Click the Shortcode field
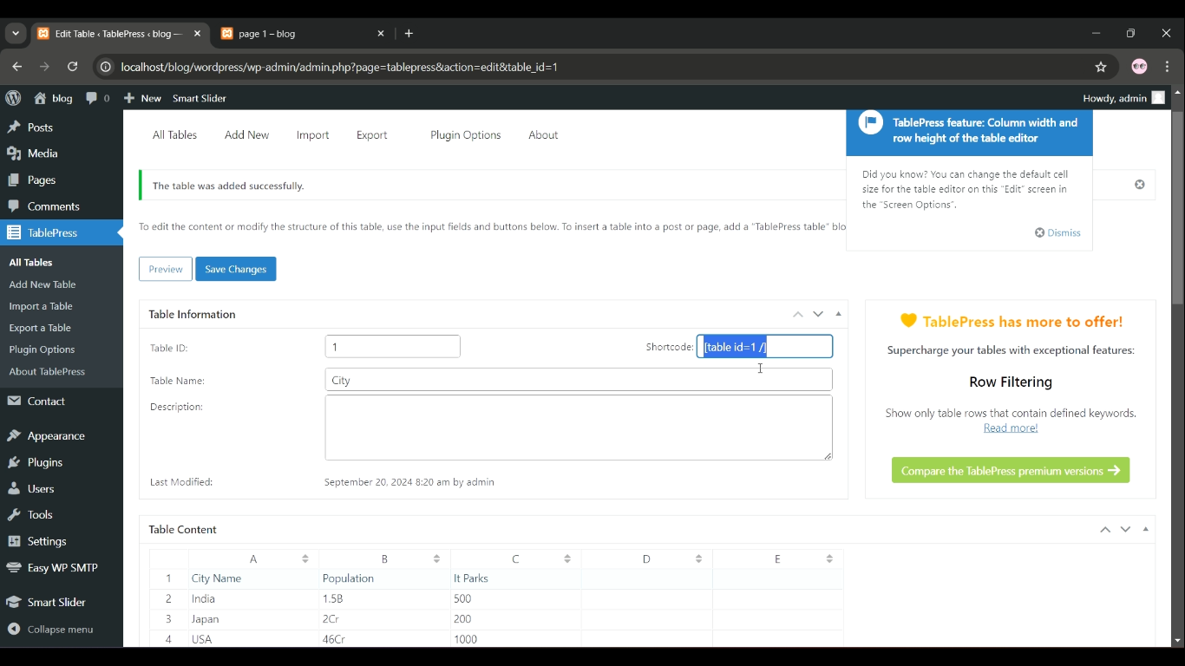 click(x=765, y=347)
